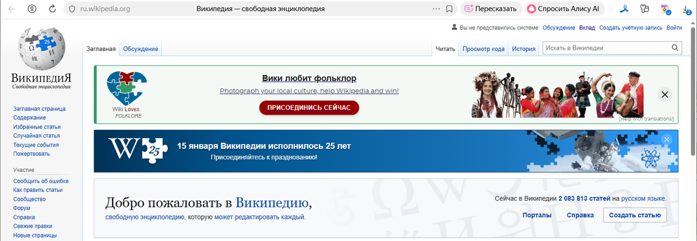Open Как править статьи sidebar link
The width and height of the screenshot is (697, 241).
point(38,190)
